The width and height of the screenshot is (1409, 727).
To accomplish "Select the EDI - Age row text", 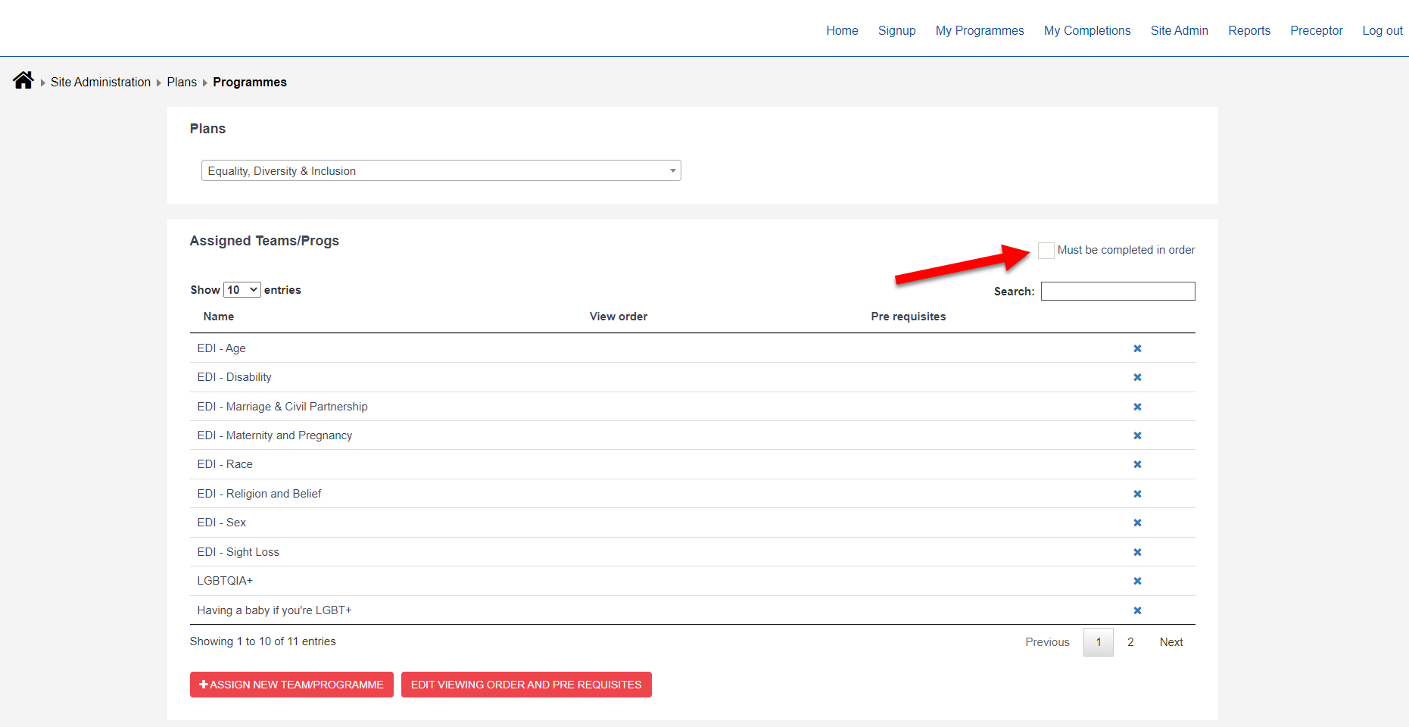I will [x=221, y=348].
